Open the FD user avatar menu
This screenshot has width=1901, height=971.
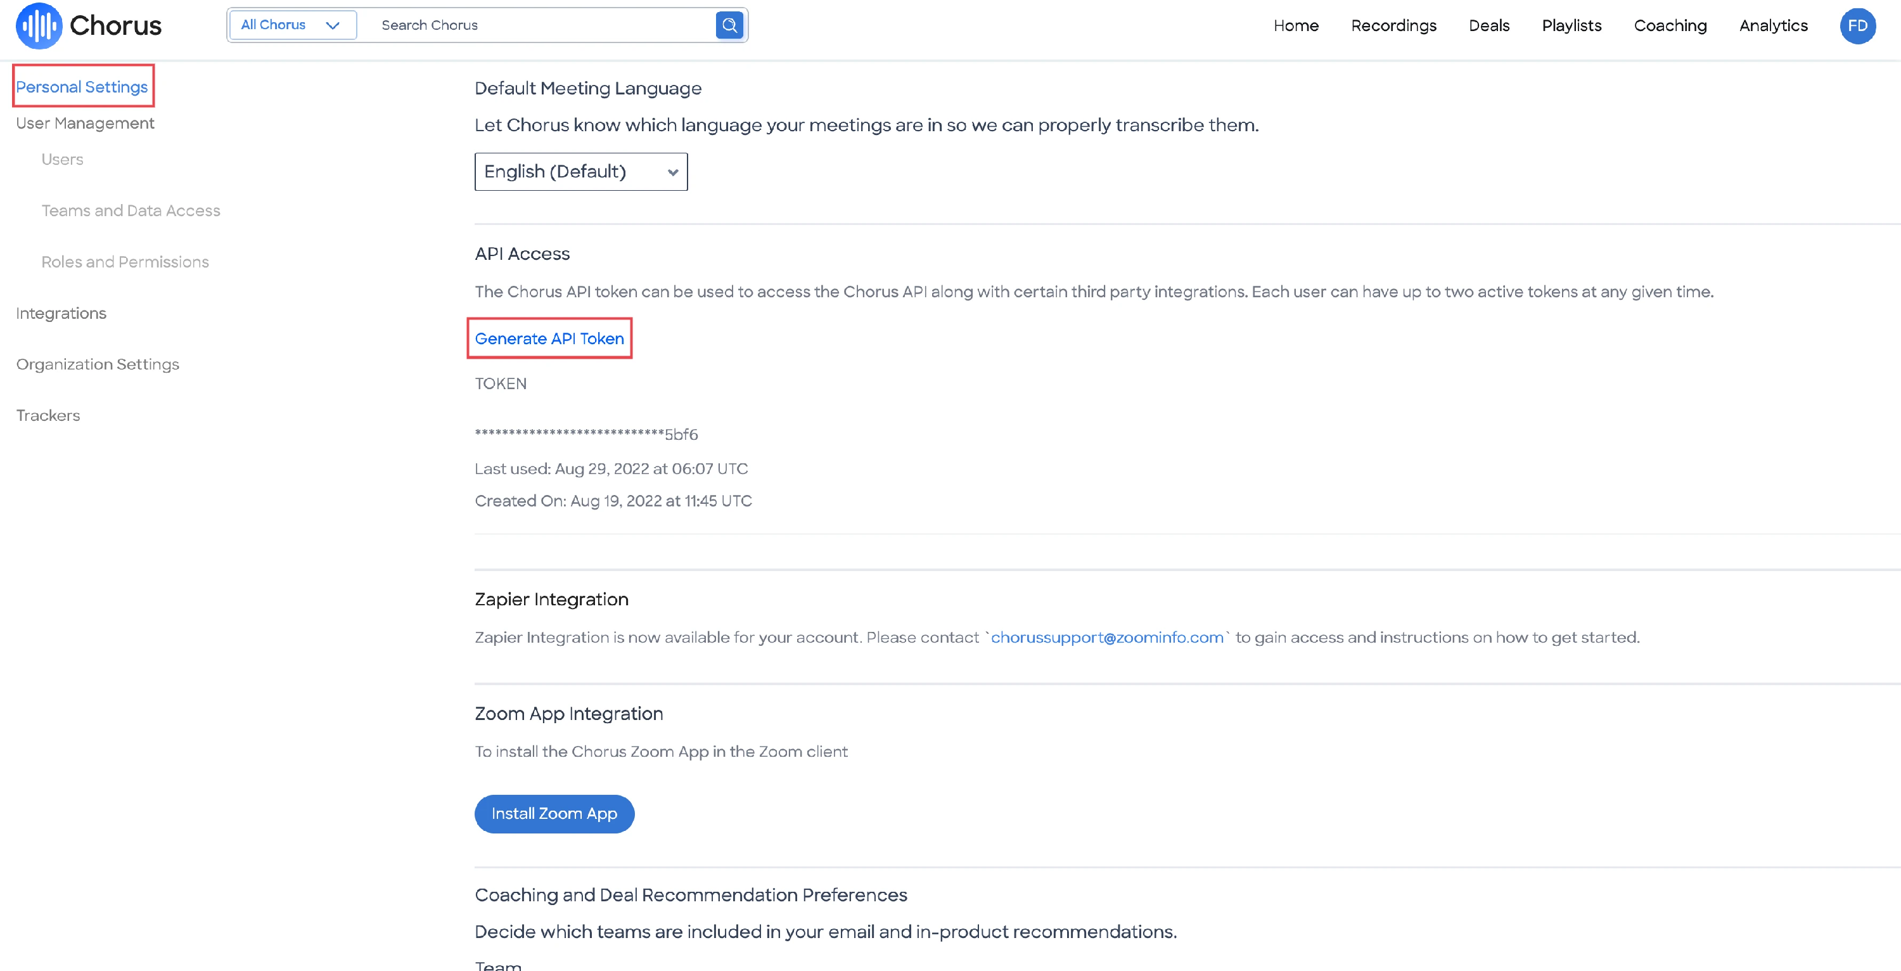click(1857, 26)
